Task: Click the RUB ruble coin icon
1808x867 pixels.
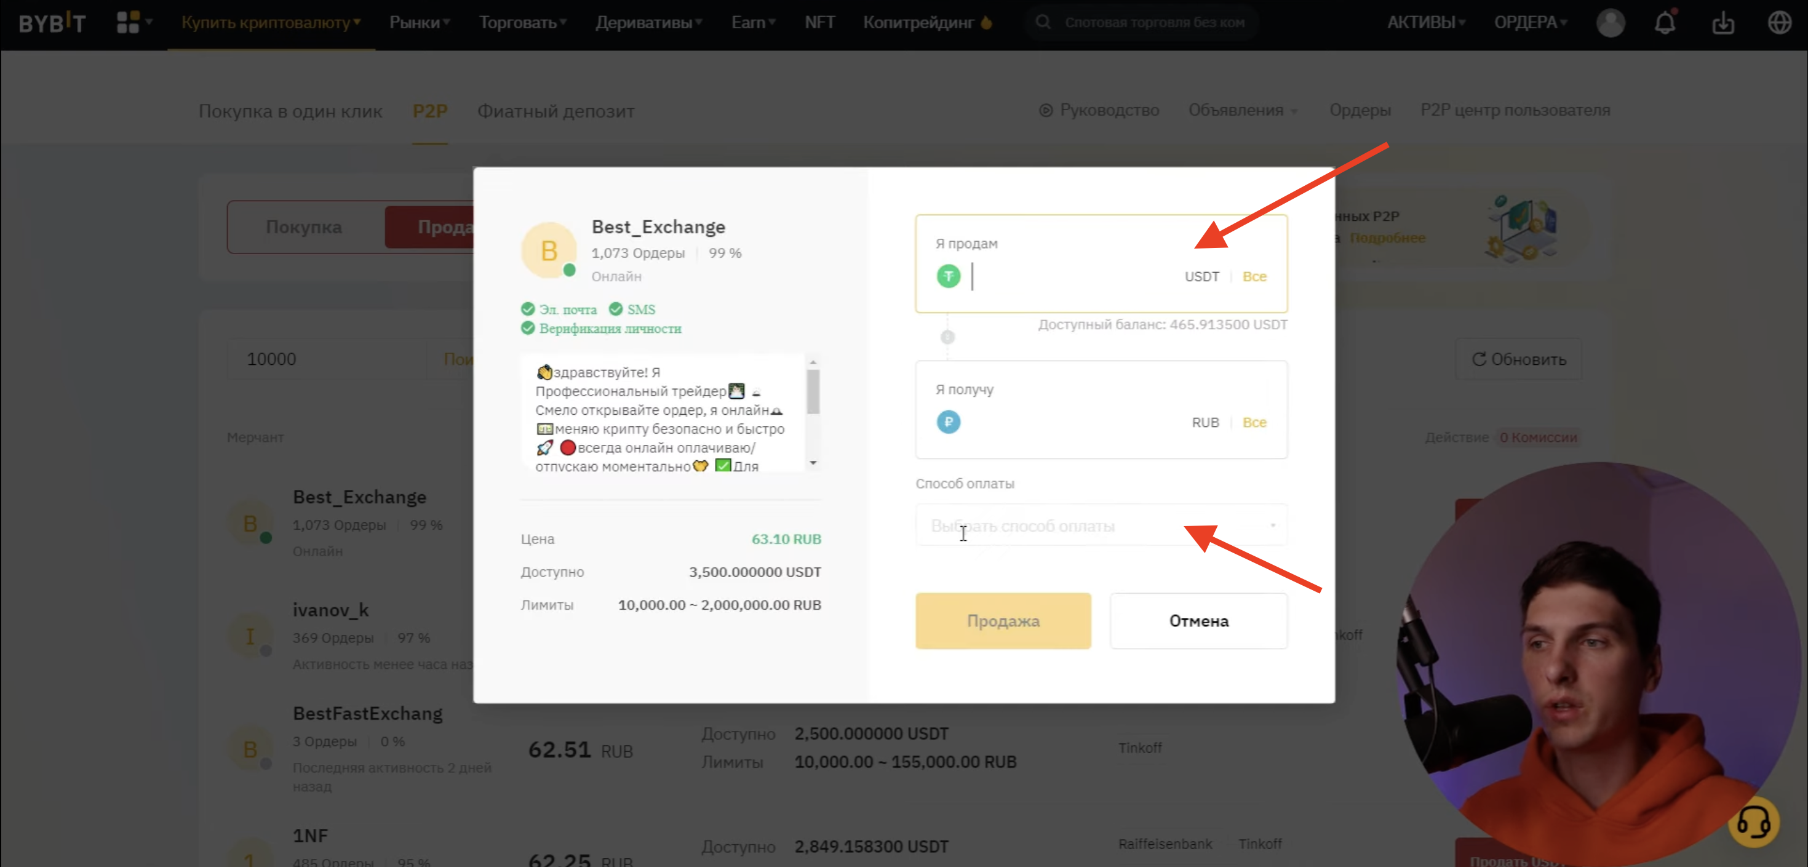Action: click(x=948, y=422)
